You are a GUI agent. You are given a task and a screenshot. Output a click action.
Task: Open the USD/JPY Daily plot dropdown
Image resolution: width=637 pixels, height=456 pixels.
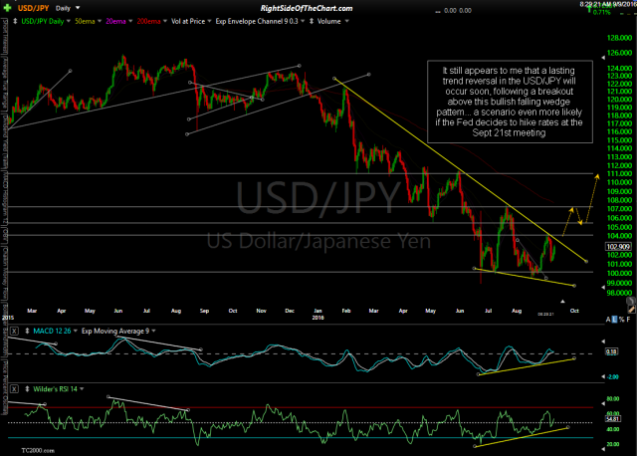point(69,21)
